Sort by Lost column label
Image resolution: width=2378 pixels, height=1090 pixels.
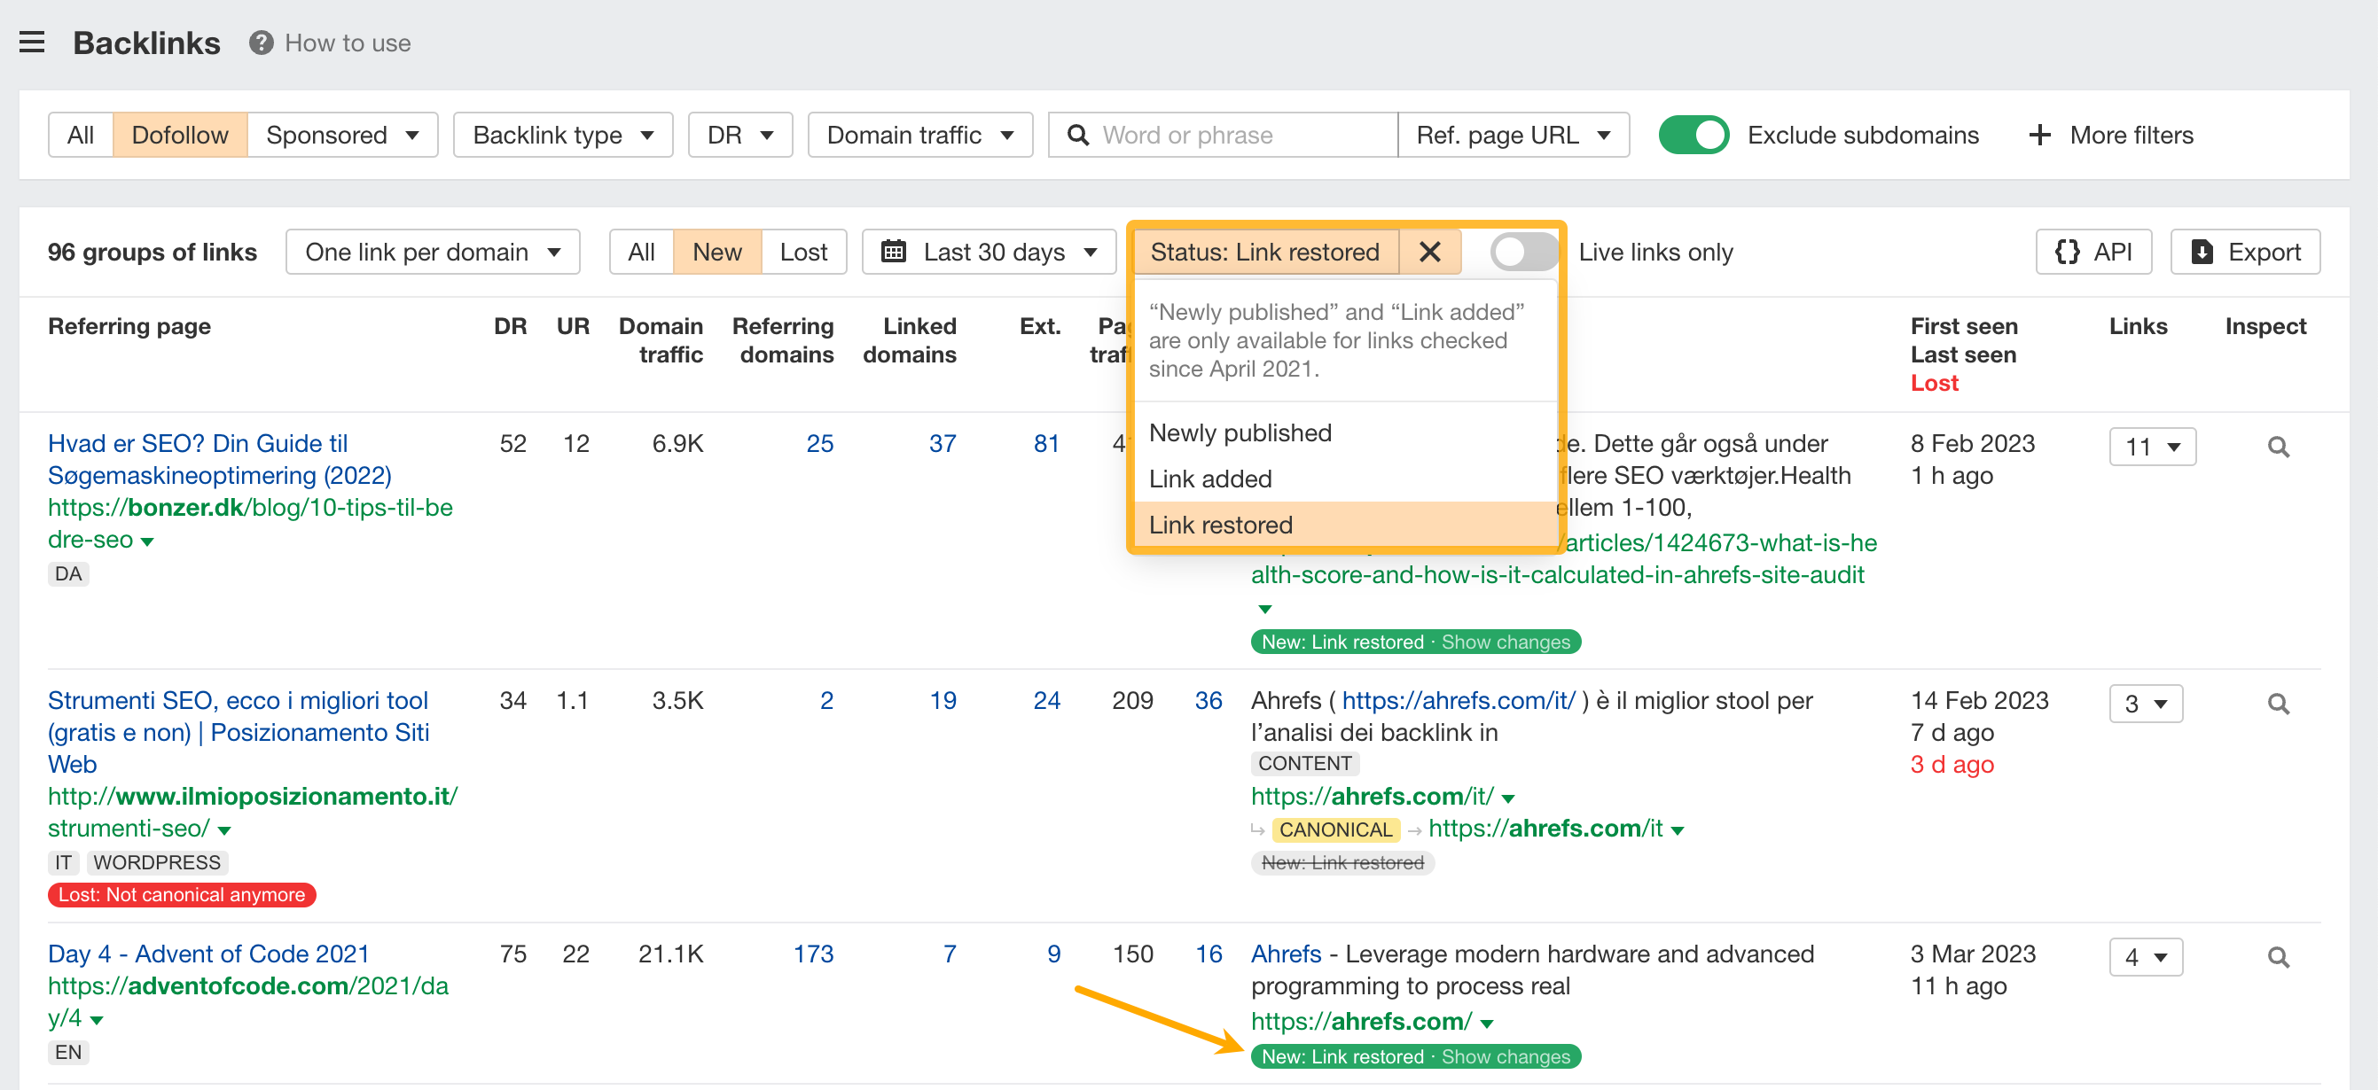[1934, 383]
